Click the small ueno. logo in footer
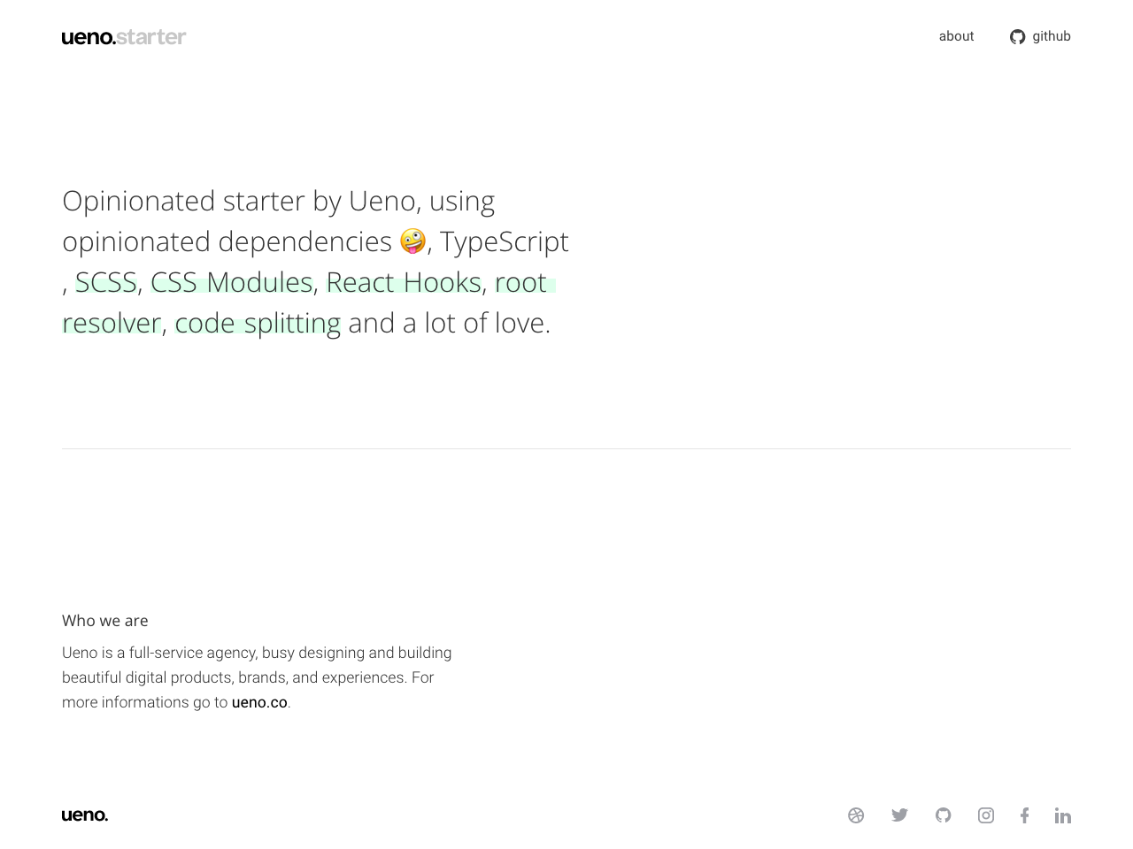Image resolution: width=1133 pixels, height=849 pixels. point(85,815)
